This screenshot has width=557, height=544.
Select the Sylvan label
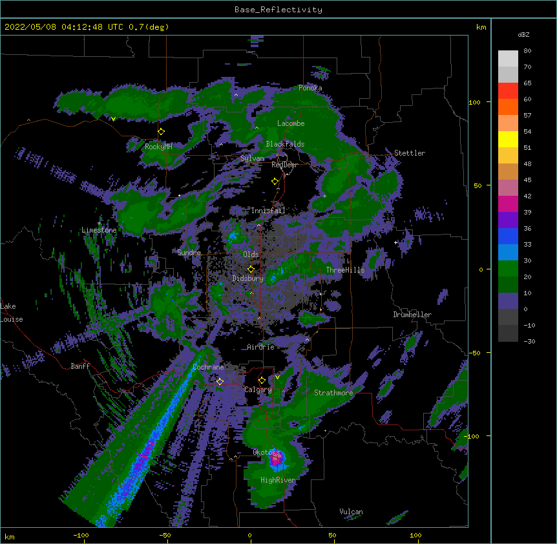point(252,158)
